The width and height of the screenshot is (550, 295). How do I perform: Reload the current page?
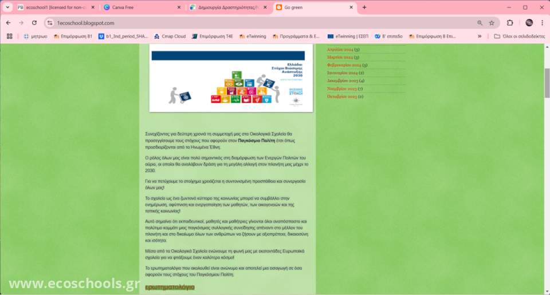[34, 23]
